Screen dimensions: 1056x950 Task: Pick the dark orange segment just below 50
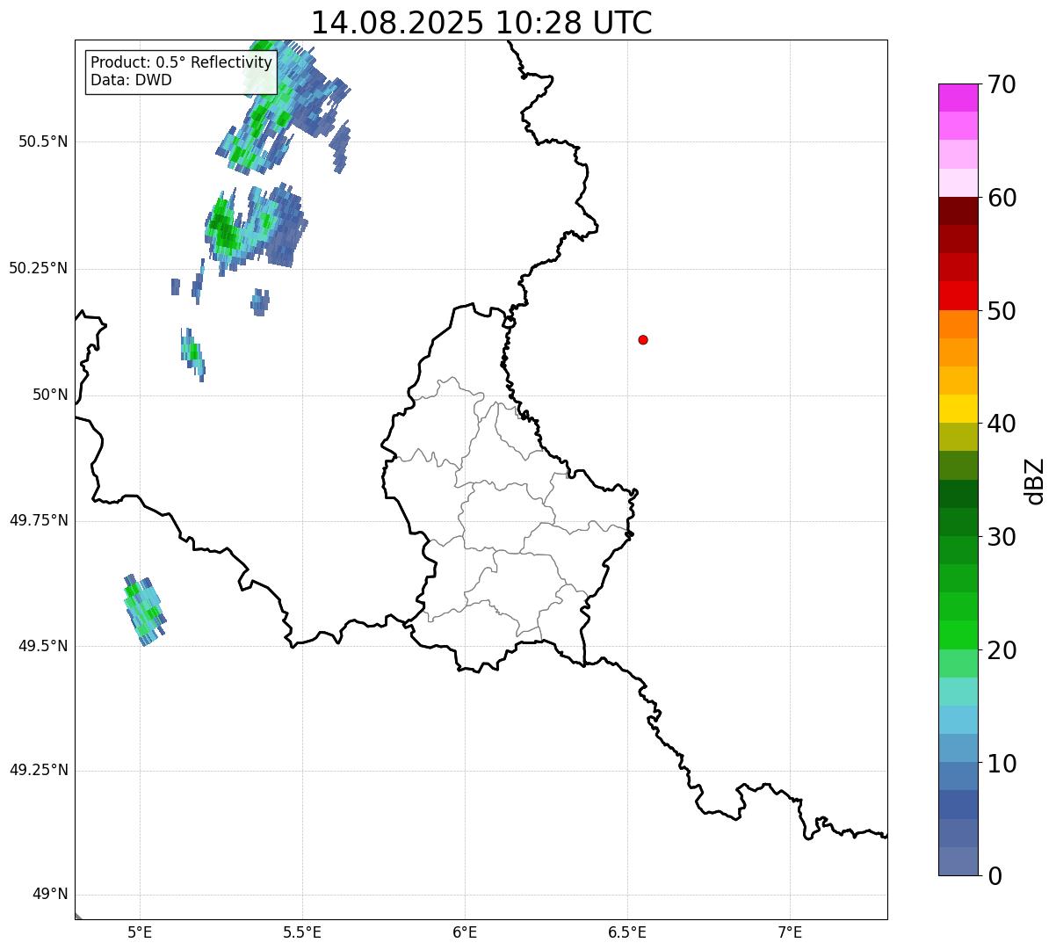pyautogui.click(x=958, y=324)
